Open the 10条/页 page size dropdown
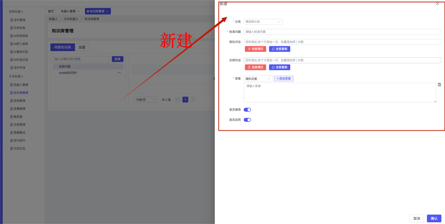This screenshot has width=445, height=224. (x=146, y=100)
